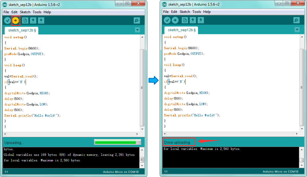
Task: Click editor vertical scrollbar in left window
Action: click(x=142, y=88)
